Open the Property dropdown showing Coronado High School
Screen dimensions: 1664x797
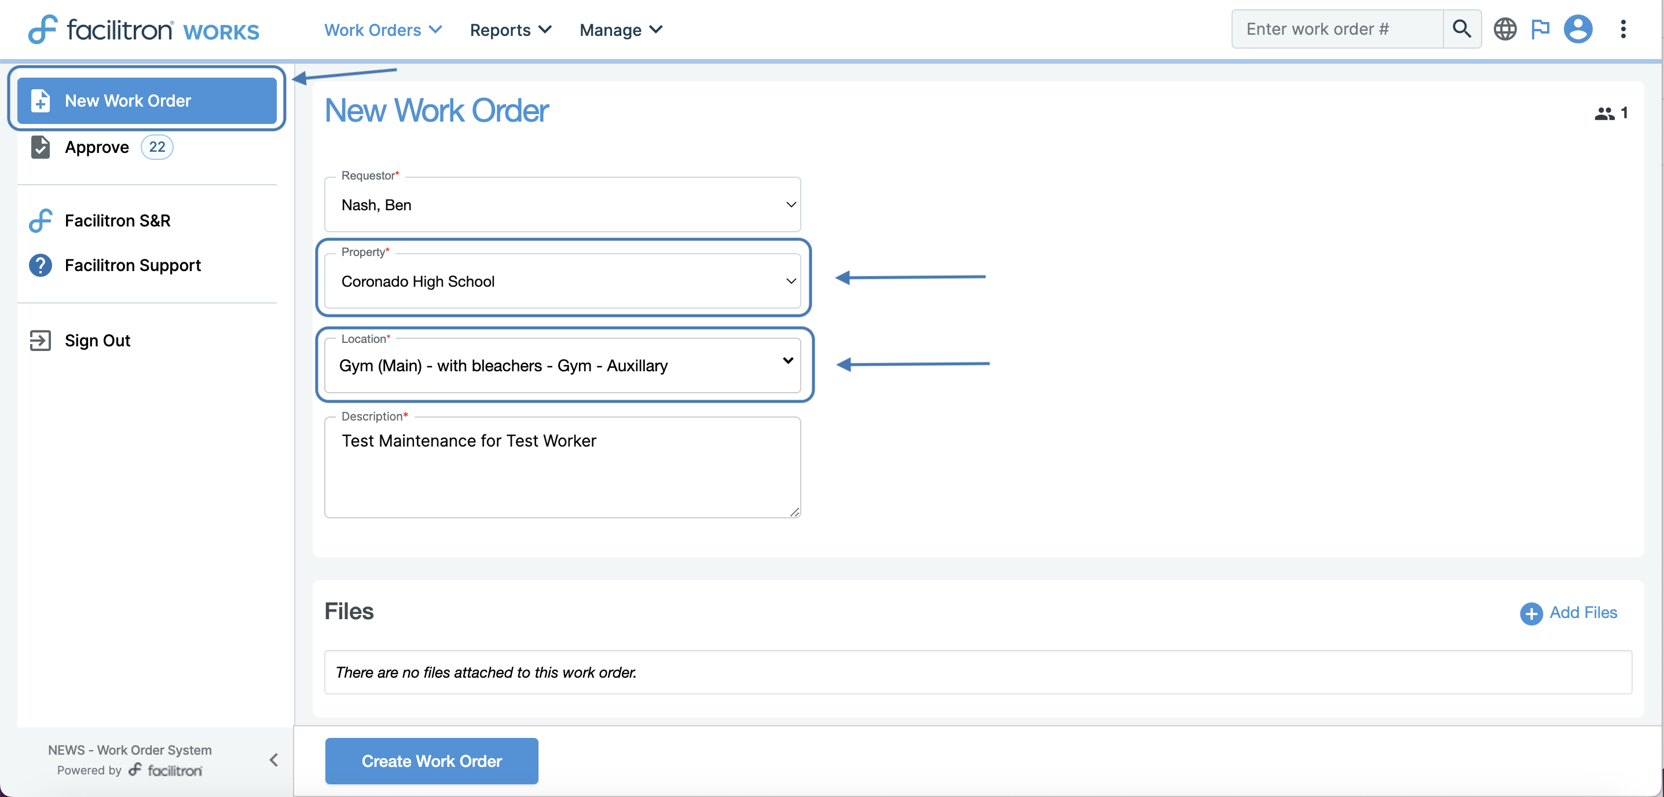click(x=562, y=281)
